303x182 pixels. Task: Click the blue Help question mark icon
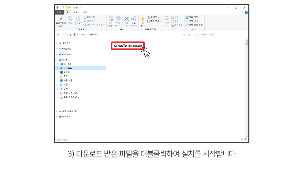tap(246, 12)
